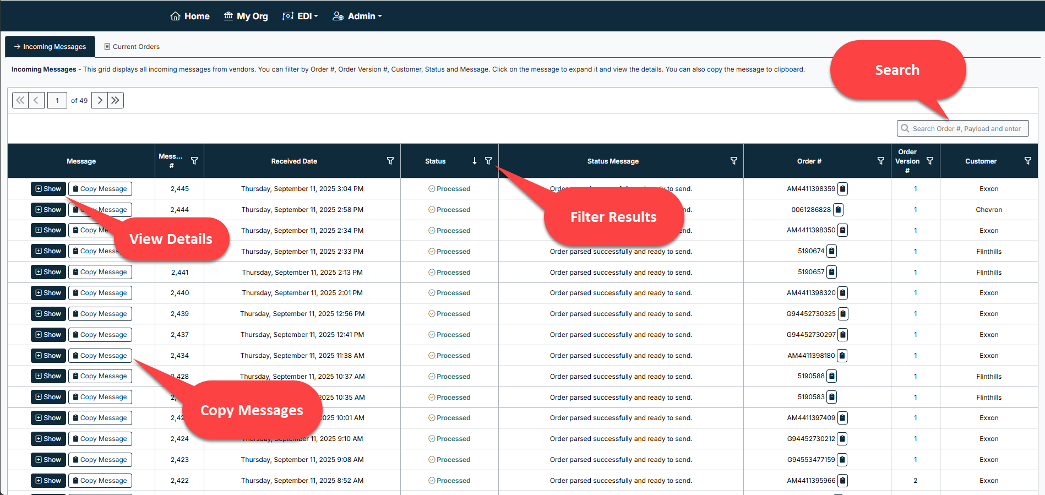Image resolution: width=1045 pixels, height=495 pixels.
Task: Click the Order # column filter icon
Action: [x=880, y=161]
